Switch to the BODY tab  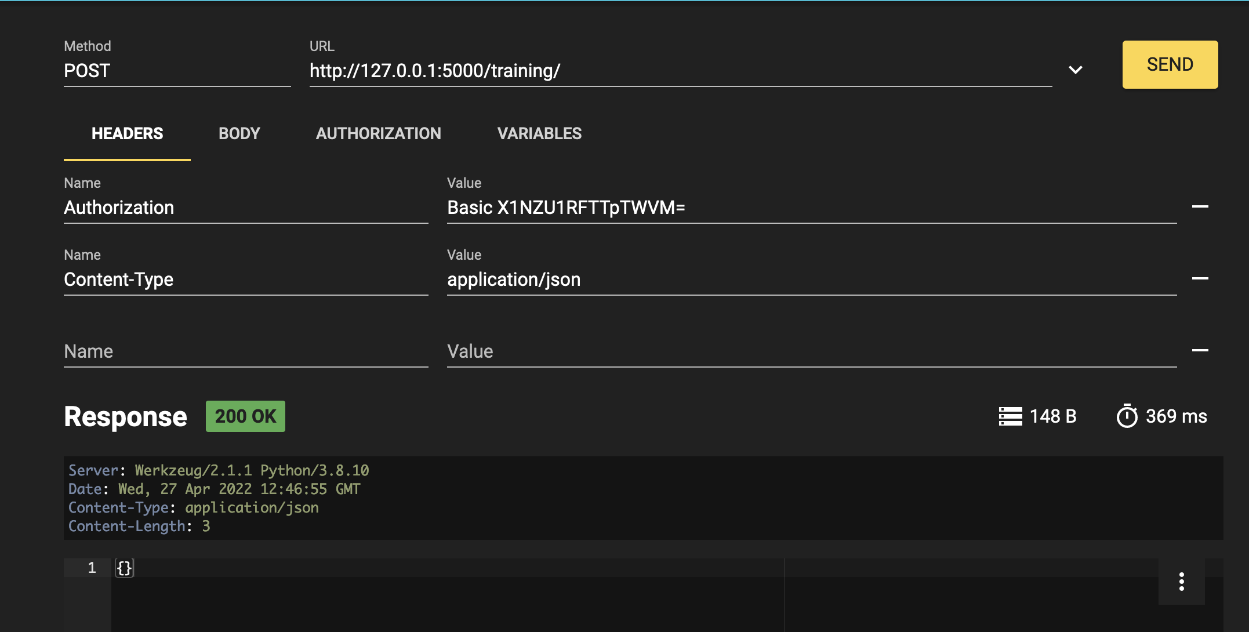238,133
